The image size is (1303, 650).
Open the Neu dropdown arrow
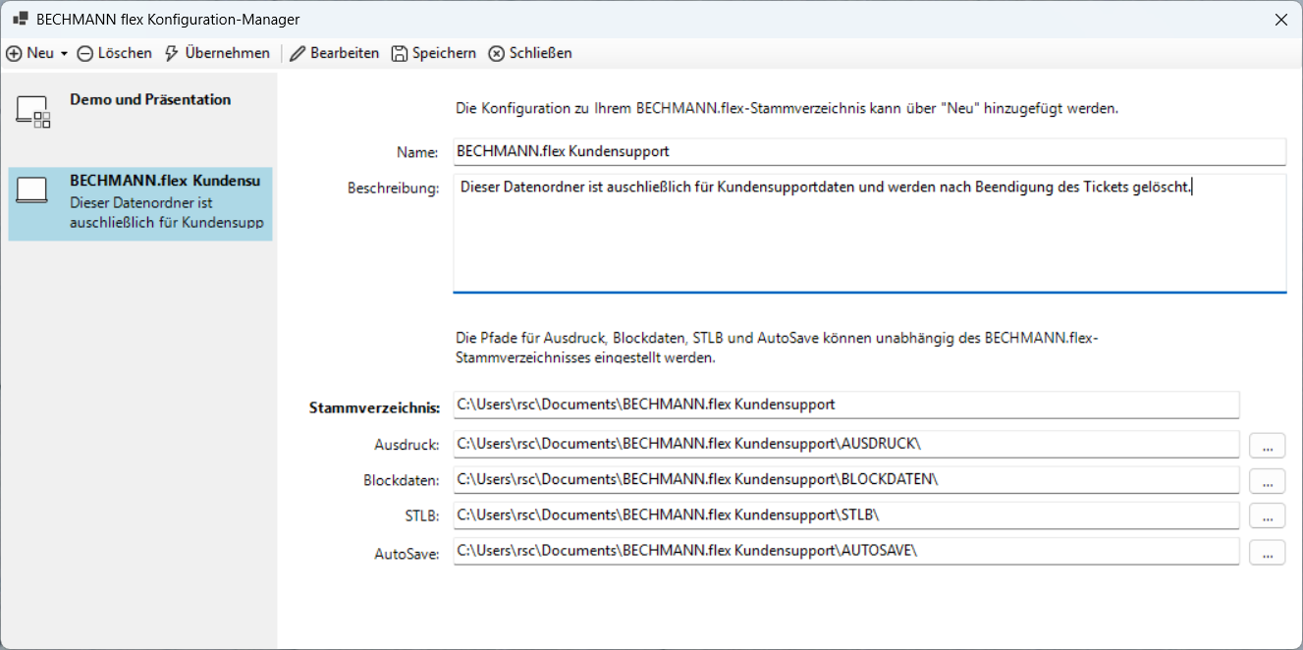tap(64, 54)
